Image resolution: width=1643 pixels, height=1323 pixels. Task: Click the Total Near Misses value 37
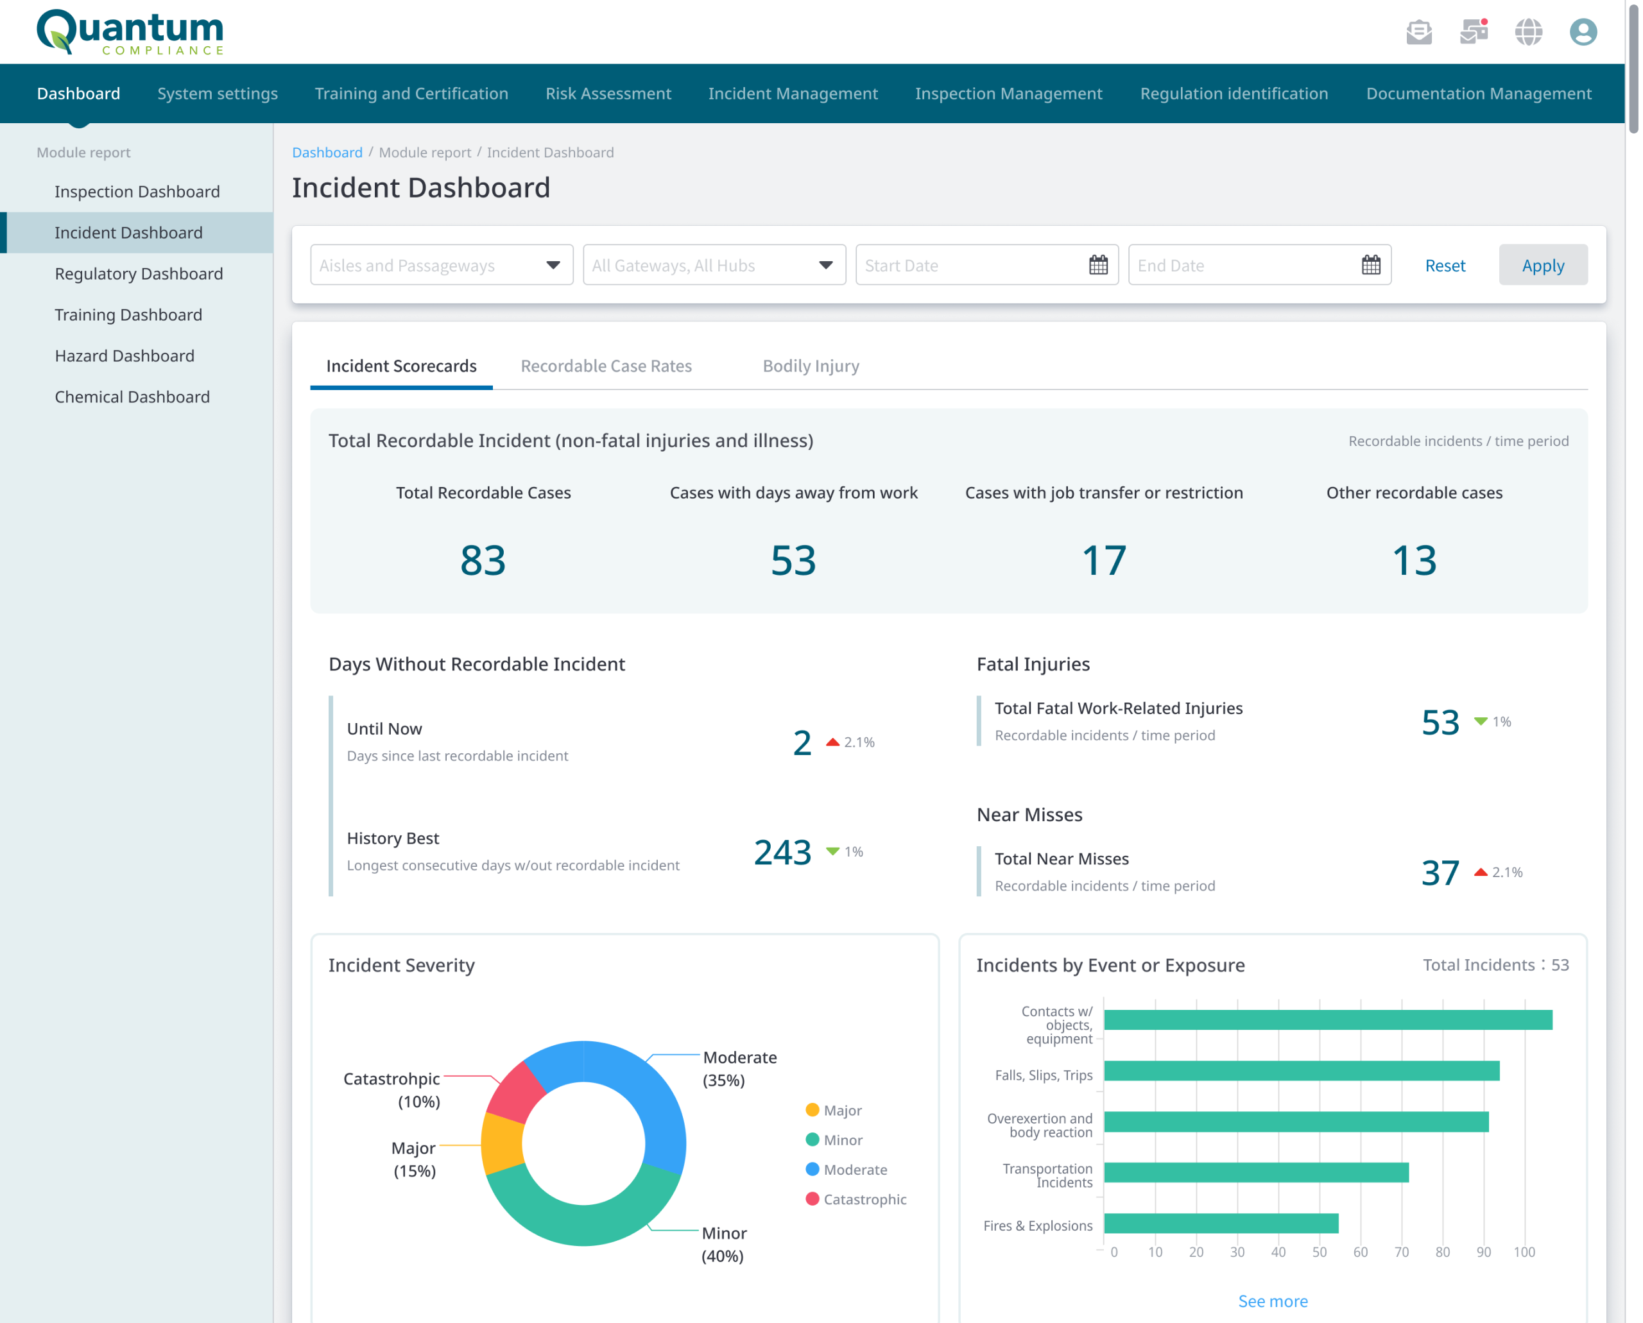coord(1440,873)
